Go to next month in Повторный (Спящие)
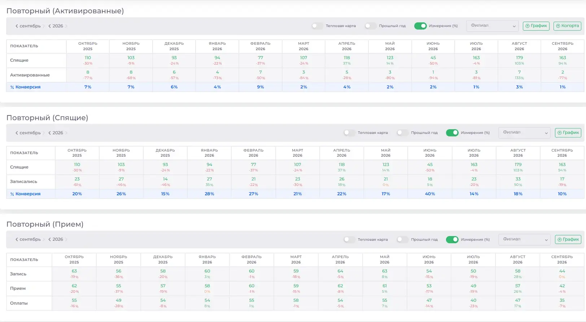The height and width of the screenshot is (322, 586). (x=44, y=133)
